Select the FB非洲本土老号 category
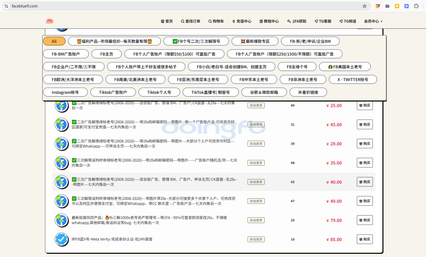Image resolution: width=426 pixels, height=257 pixels. tap(303, 80)
